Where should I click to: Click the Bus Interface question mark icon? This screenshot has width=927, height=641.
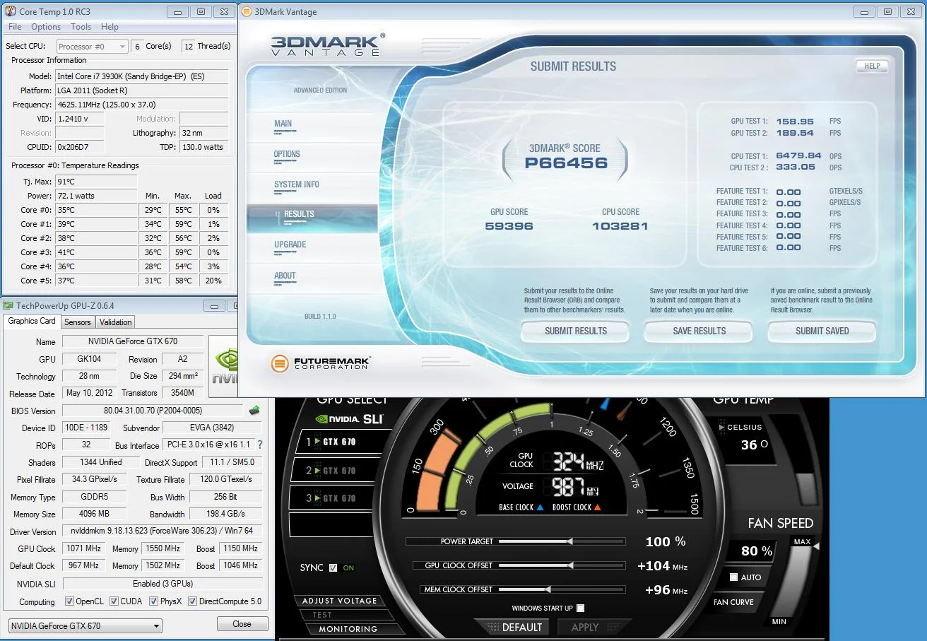pos(260,445)
